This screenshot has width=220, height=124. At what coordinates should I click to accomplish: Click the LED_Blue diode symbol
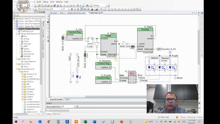[x=77, y=76]
